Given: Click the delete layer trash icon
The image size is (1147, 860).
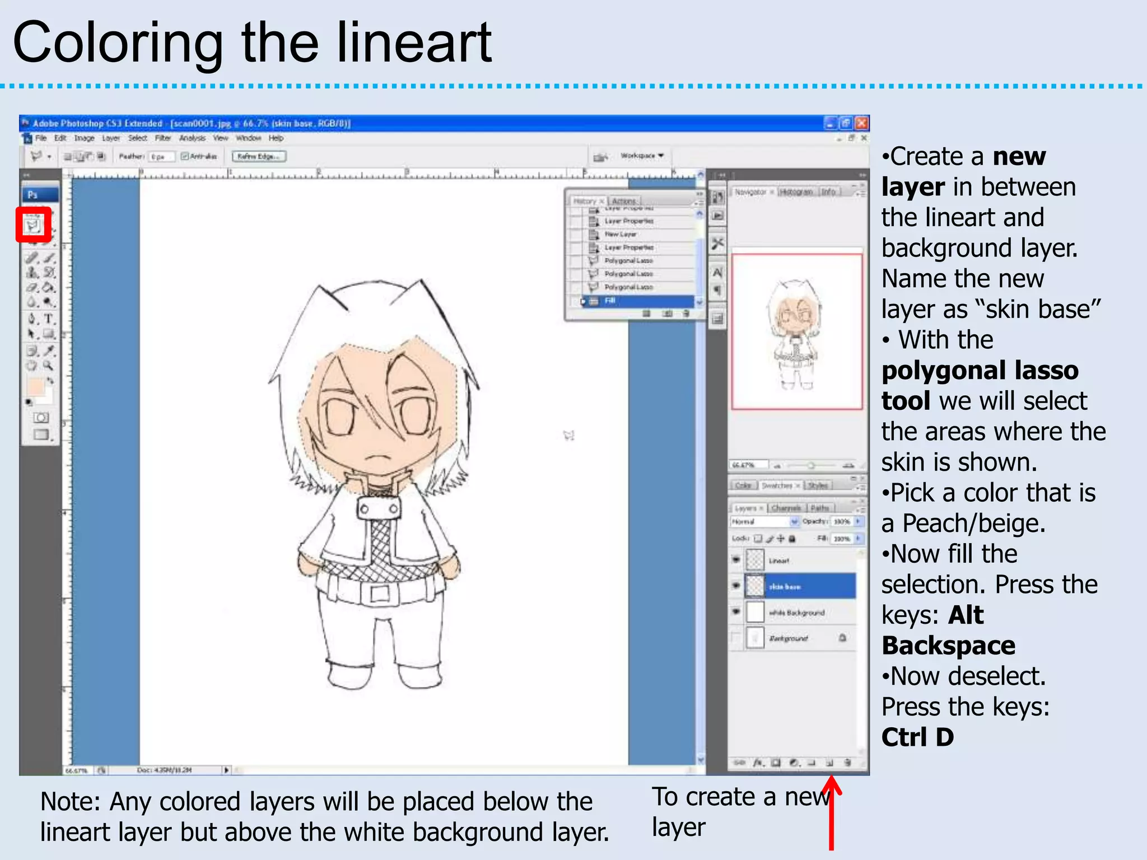Looking at the screenshot, I should click(847, 763).
